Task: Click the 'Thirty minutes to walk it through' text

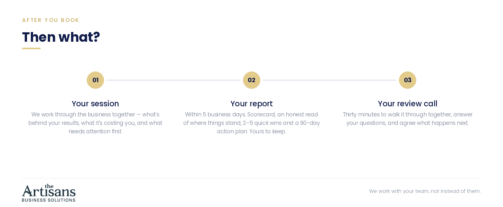Action: pos(407,119)
